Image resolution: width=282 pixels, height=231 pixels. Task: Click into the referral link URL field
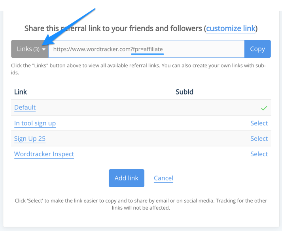[x=146, y=49]
